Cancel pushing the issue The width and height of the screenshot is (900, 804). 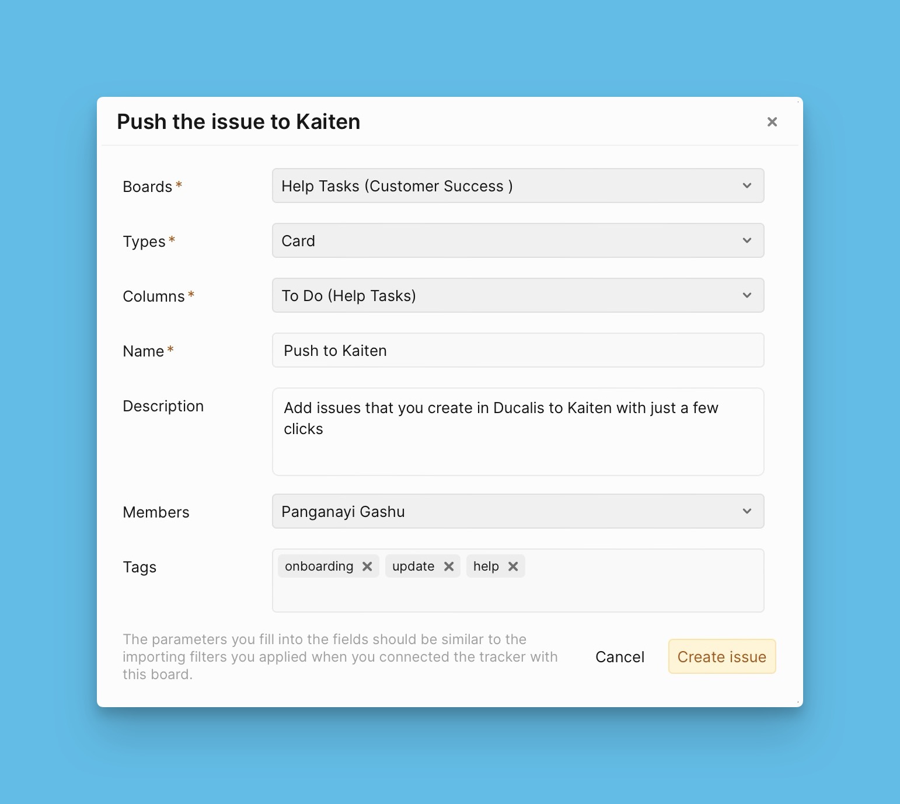coord(620,657)
